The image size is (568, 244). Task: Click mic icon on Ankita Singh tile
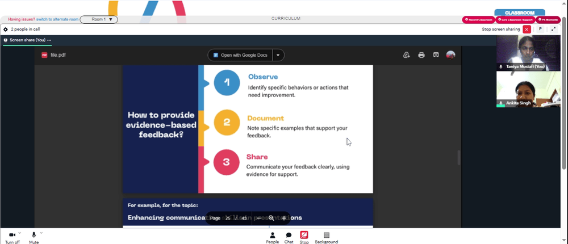click(501, 103)
